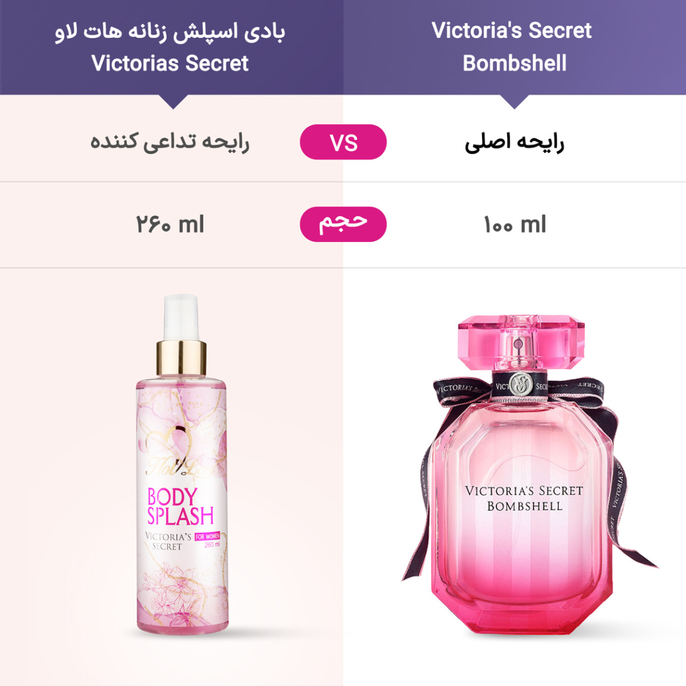Image resolution: width=686 pixels, height=686 pixels.
Task: Click the BODY SPLASH text on bottle
Action: point(180,506)
